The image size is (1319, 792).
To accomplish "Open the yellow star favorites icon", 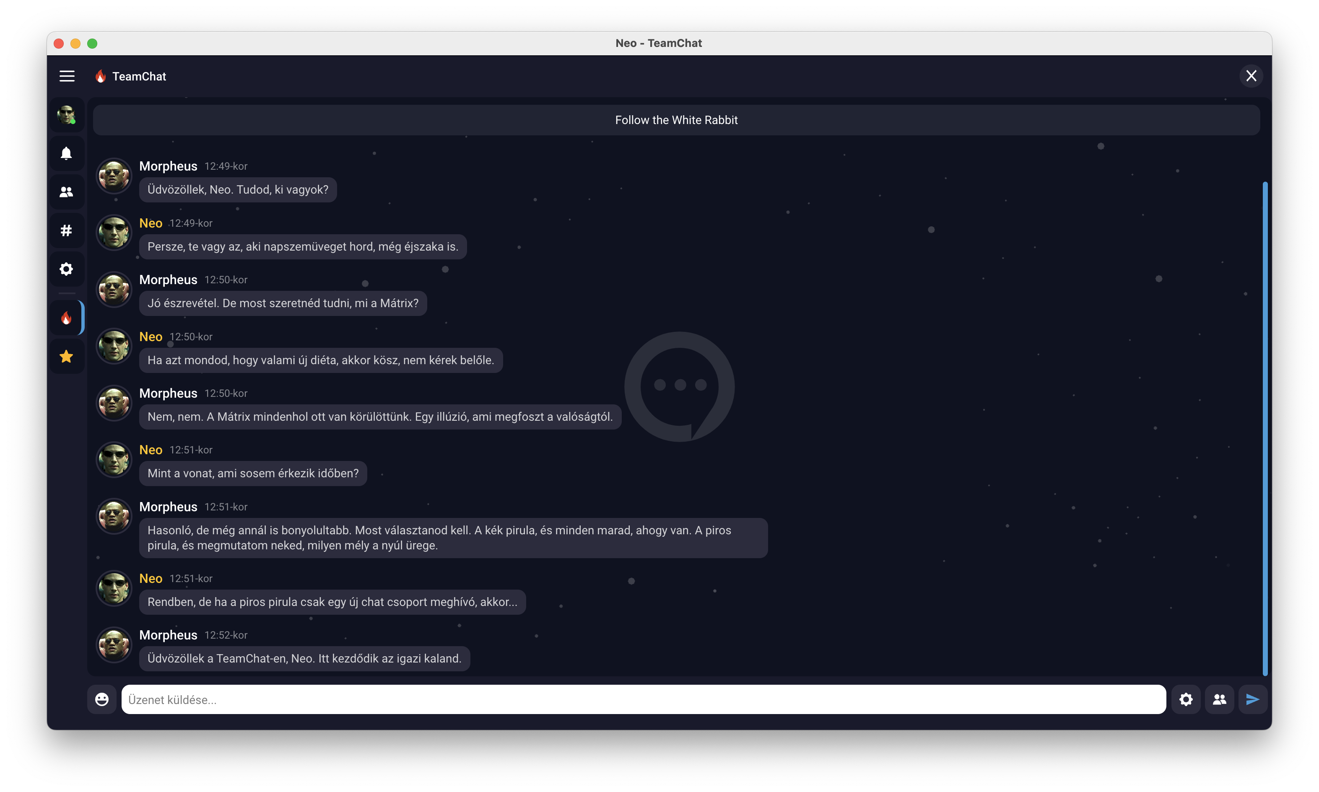I will tap(66, 357).
